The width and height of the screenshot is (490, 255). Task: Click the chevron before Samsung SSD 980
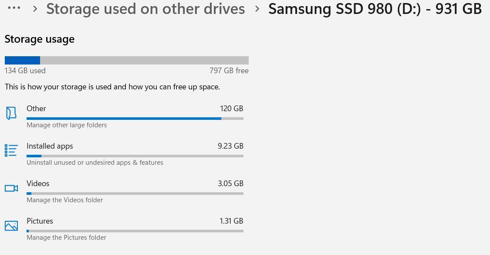(257, 9)
